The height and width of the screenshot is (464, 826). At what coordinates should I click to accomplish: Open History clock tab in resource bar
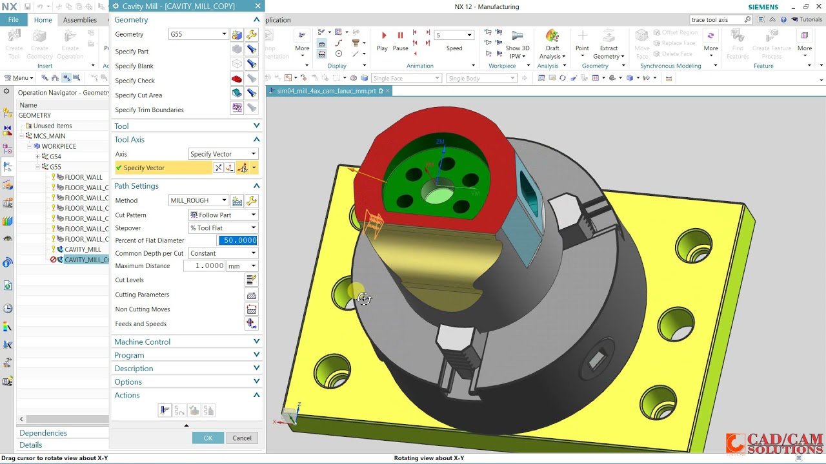click(7, 308)
